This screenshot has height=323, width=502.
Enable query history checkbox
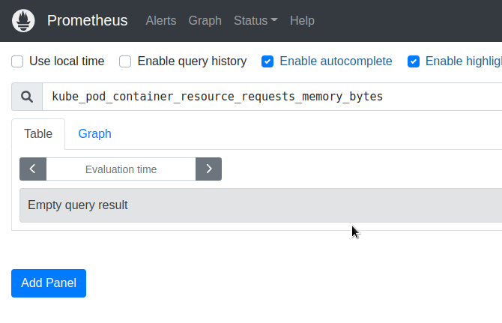pyautogui.click(x=125, y=61)
